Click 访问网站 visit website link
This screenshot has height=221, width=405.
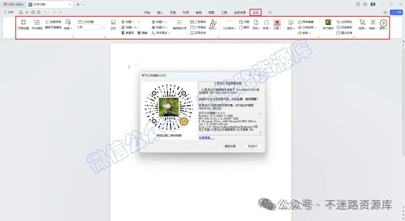[x=344, y=22]
